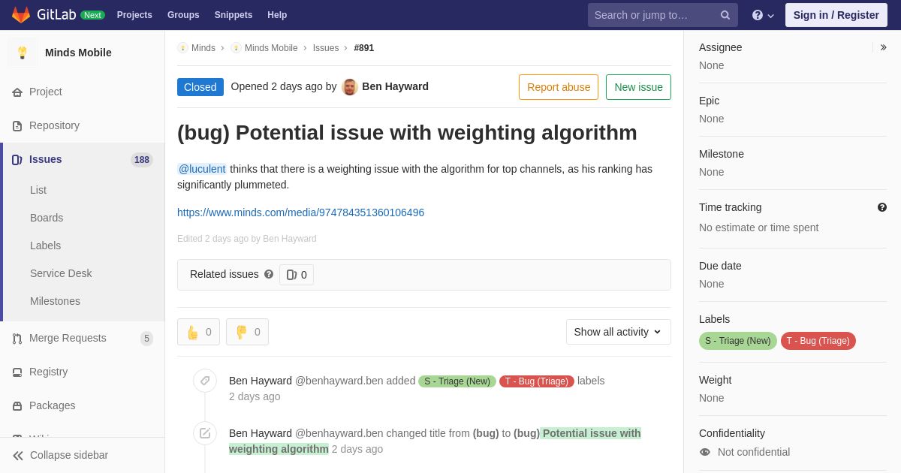Click the Not confidential eye icon
Screen dimensions: 901x473
pos(705,452)
